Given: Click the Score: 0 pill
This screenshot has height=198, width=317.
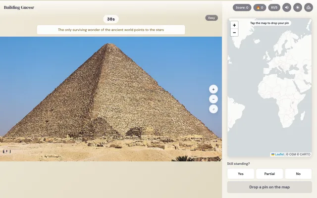Looking at the screenshot, I should click(242, 8).
